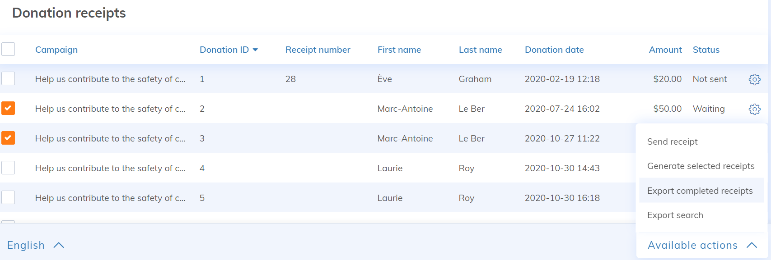771x260 pixels.
Task: Sort by Receipt number column
Action: (x=318, y=50)
